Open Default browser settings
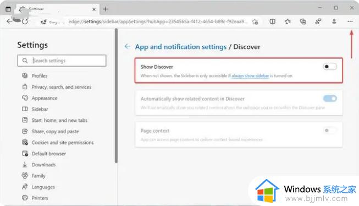This screenshot has height=206, width=359. tap(49, 154)
